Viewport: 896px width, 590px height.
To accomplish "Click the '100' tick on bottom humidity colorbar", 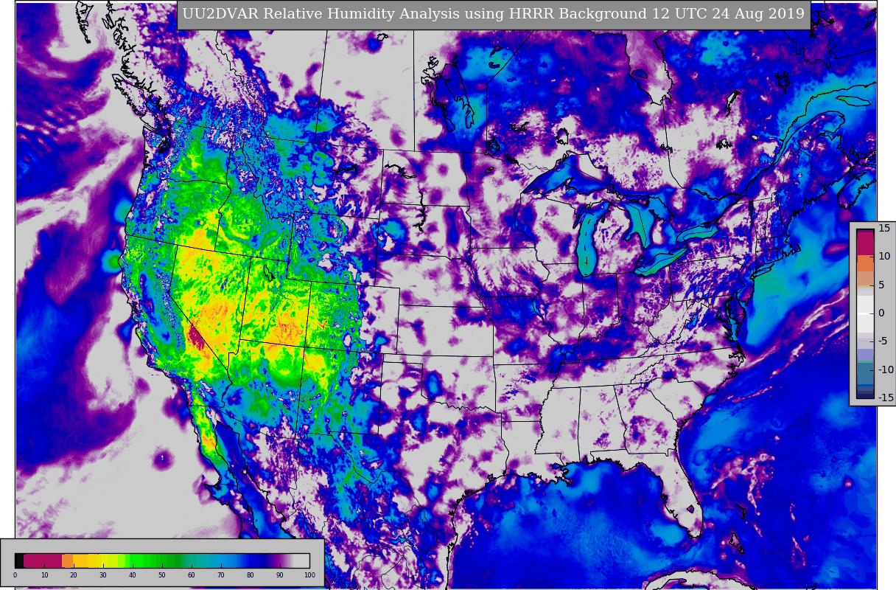I will click(x=309, y=575).
